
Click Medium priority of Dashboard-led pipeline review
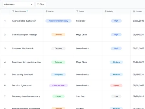116,62
